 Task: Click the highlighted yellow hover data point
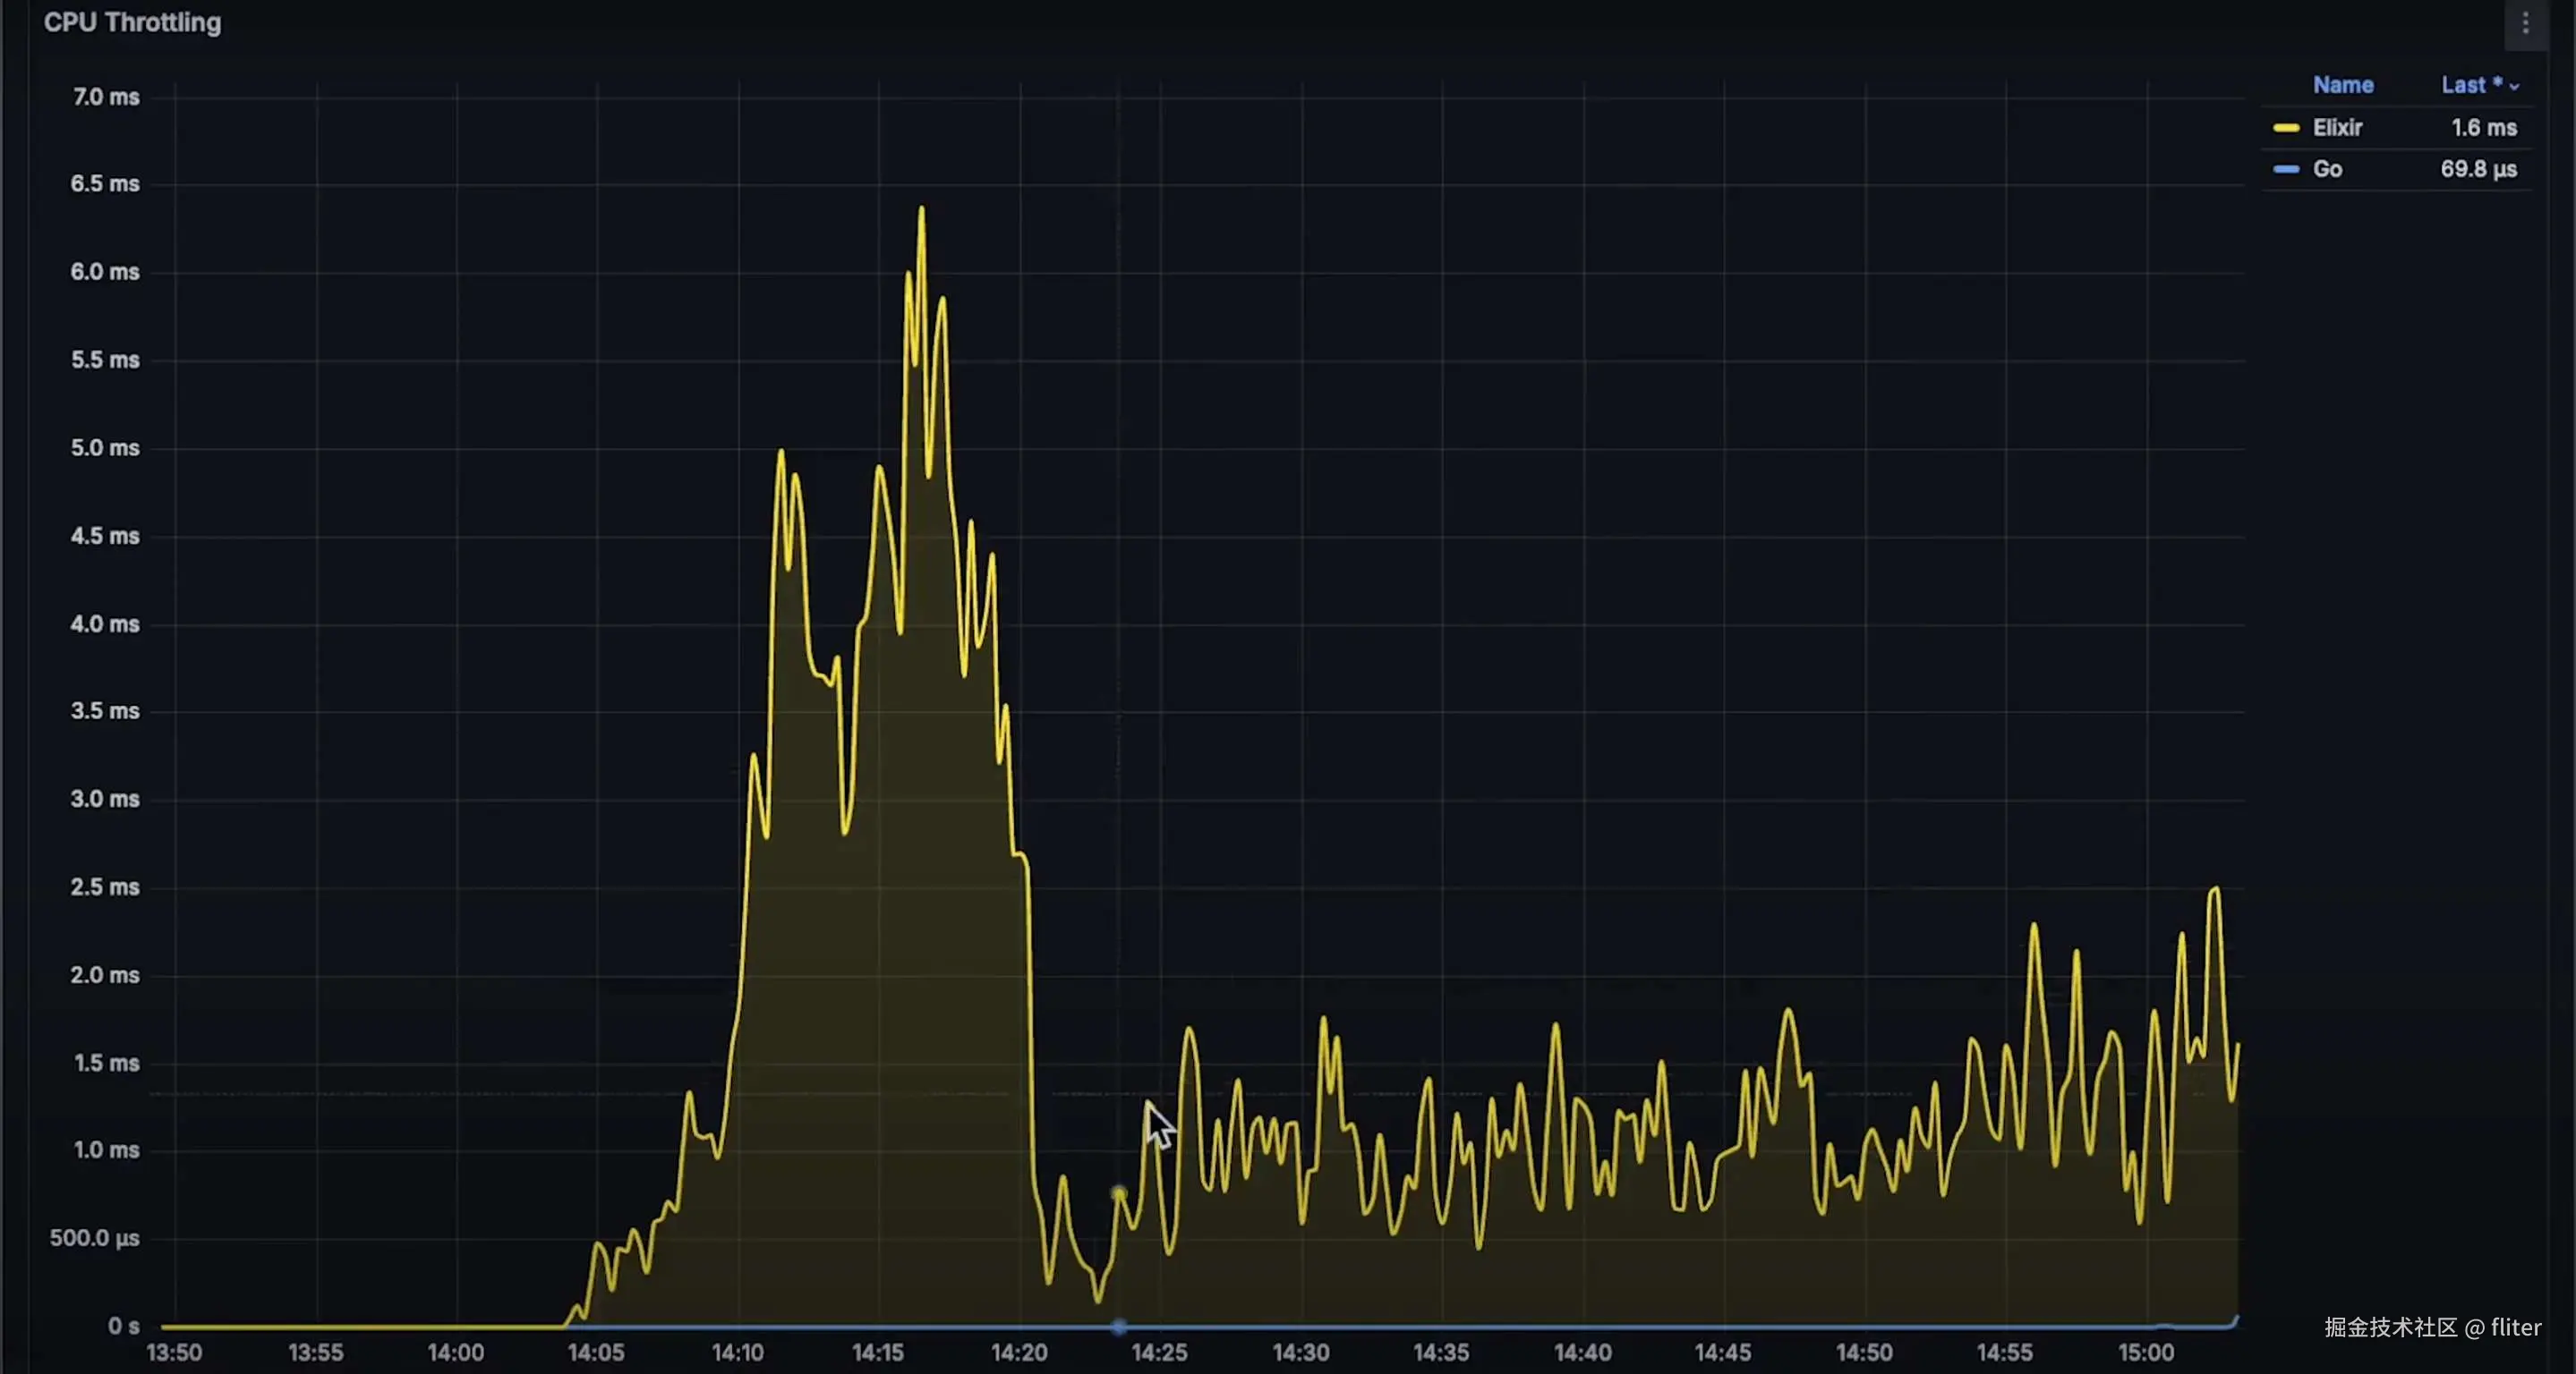(1119, 1193)
